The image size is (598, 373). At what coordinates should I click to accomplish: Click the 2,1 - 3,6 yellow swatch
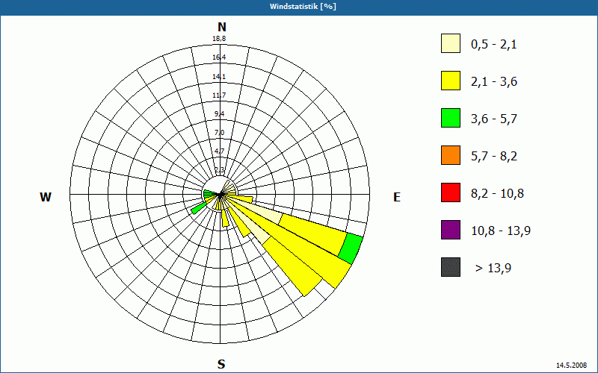(x=451, y=81)
